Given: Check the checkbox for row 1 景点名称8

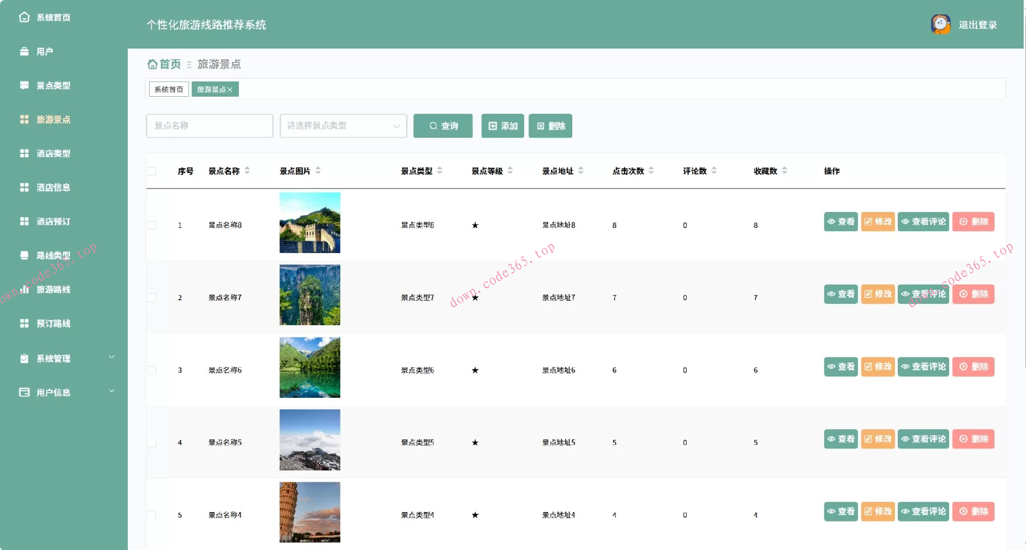Looking at the screenshot, I should tap(152, 225).
